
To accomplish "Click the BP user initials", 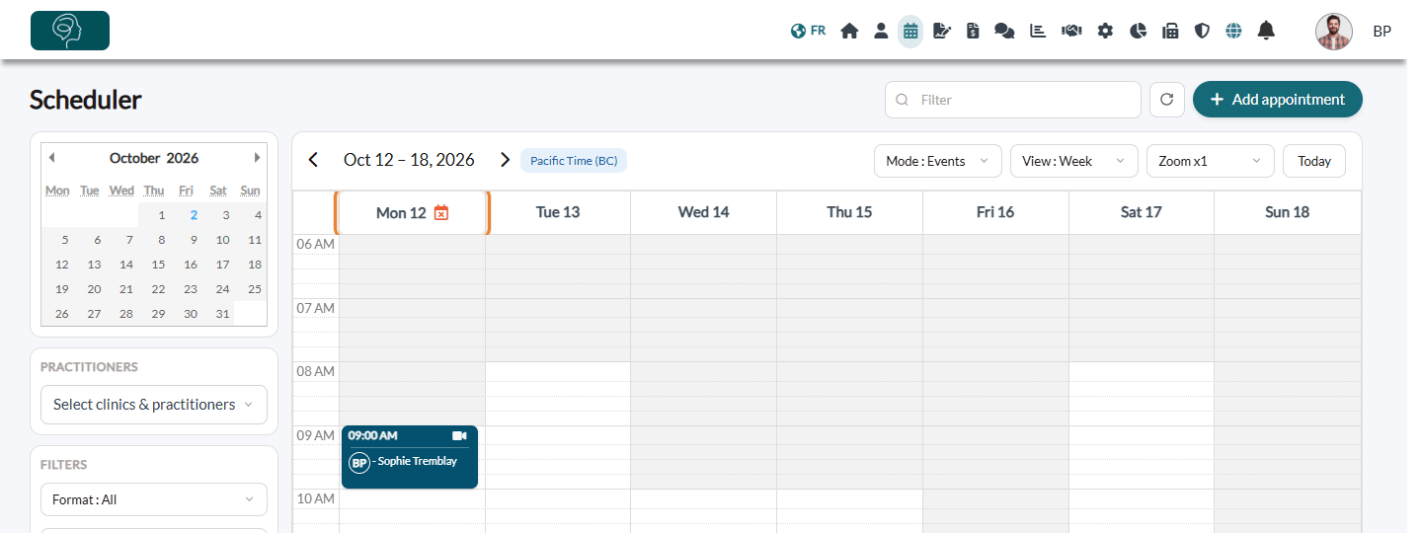I will click(1382, 32).
